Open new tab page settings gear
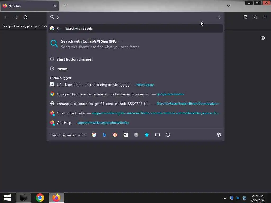 (x=263, y=38)
